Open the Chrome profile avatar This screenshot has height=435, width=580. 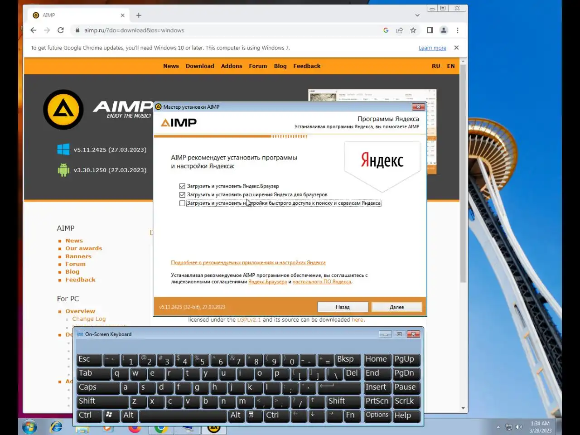click(444, 30)
